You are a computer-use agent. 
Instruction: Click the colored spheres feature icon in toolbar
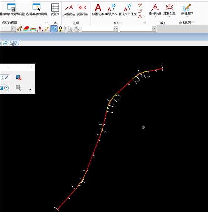(x=19, y=29)
